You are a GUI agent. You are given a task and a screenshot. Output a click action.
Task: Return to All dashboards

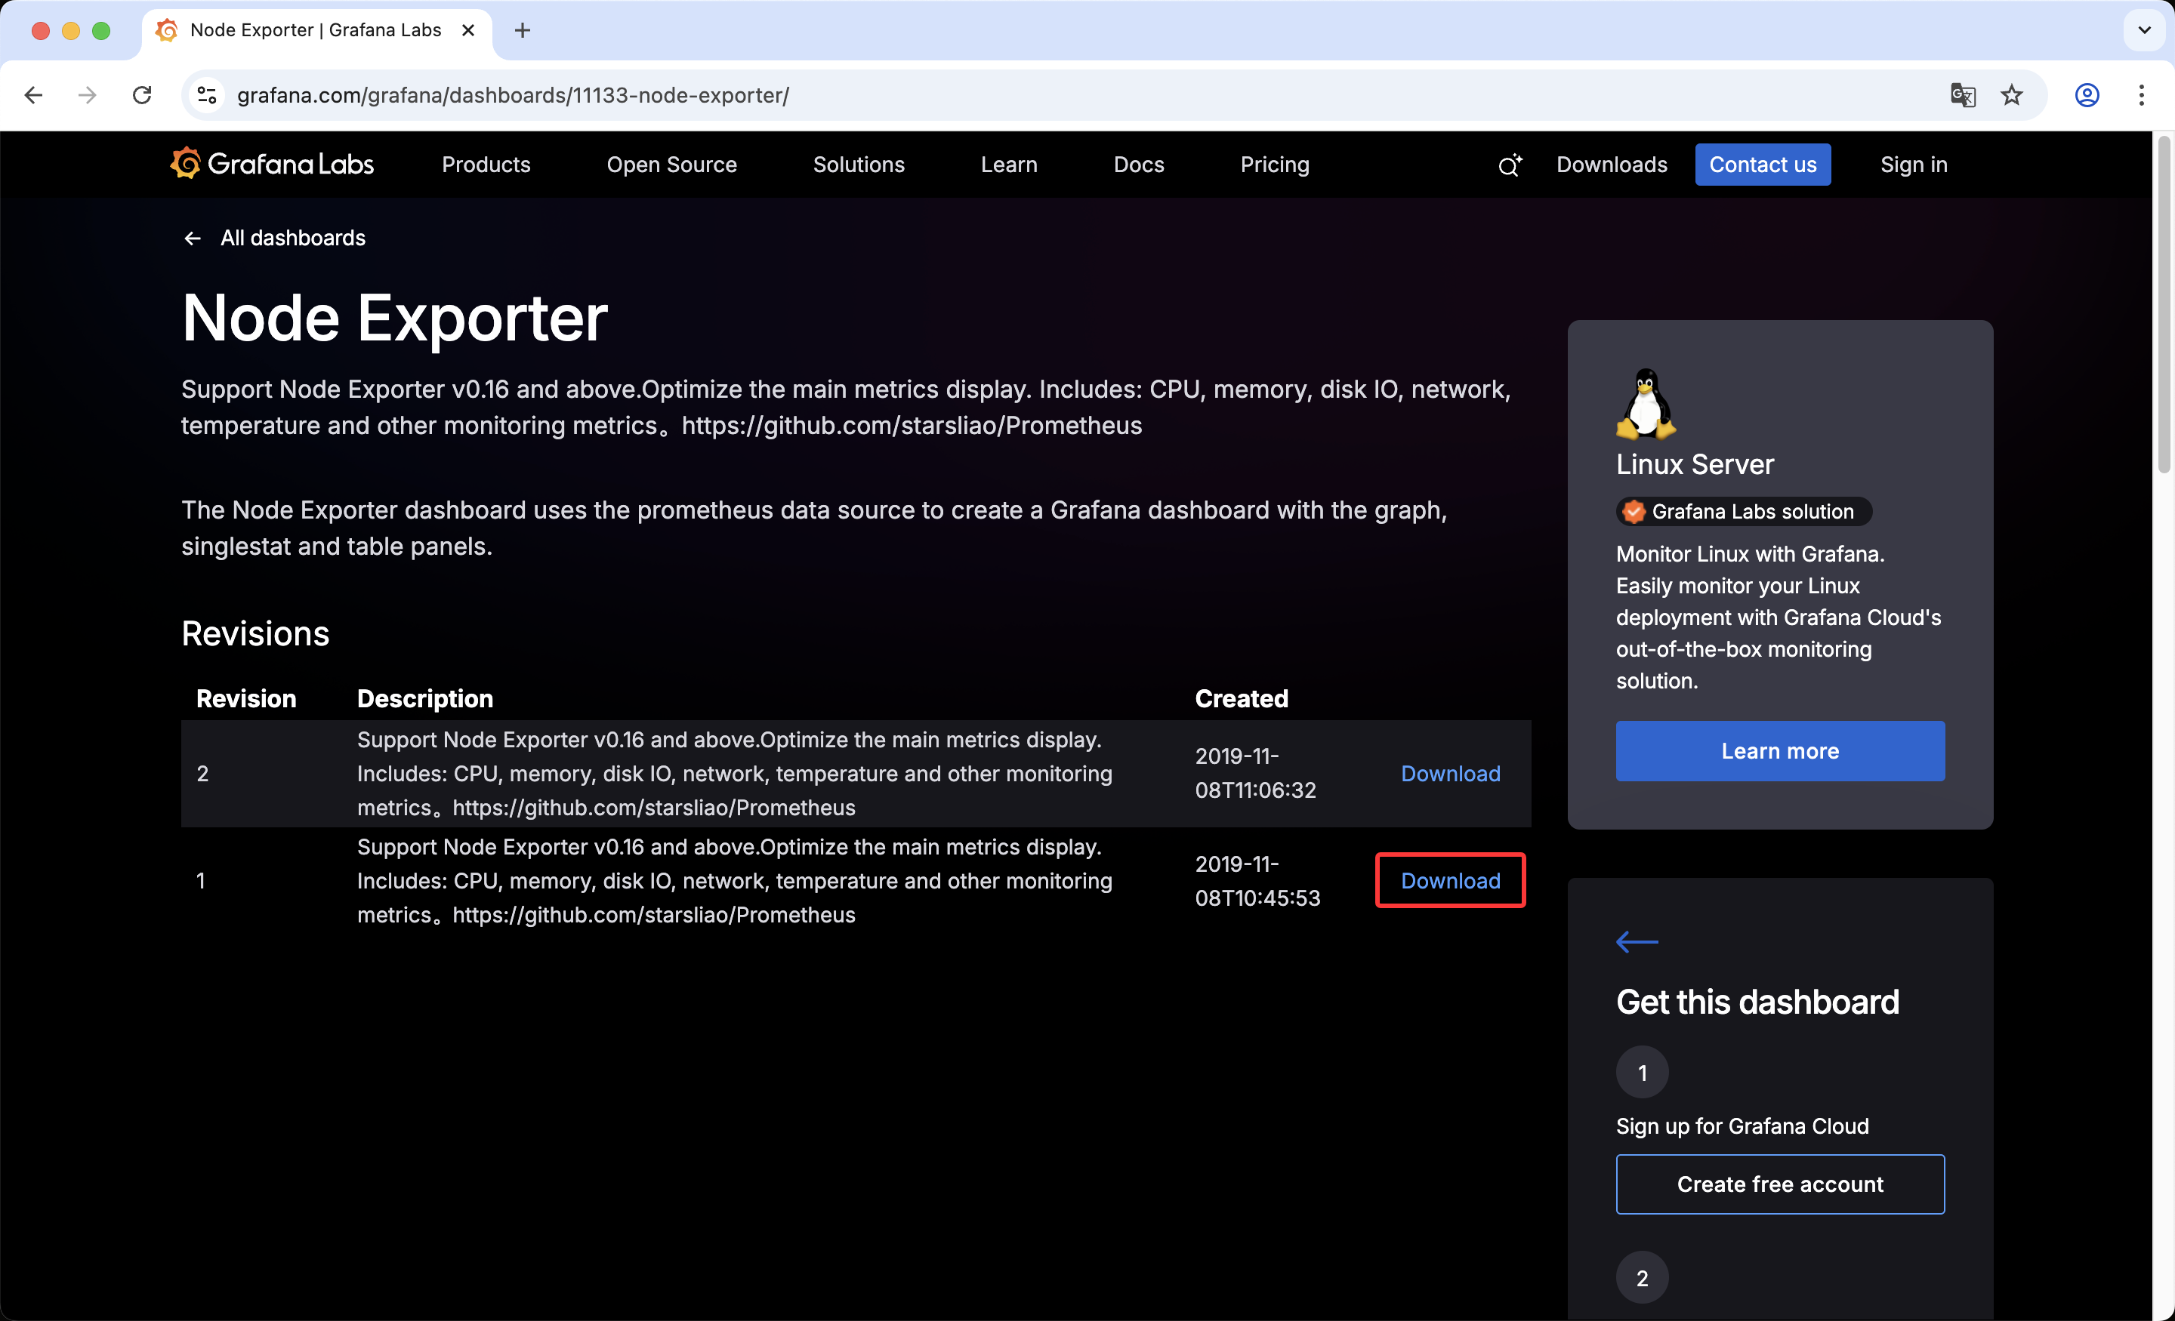point(275,239)
